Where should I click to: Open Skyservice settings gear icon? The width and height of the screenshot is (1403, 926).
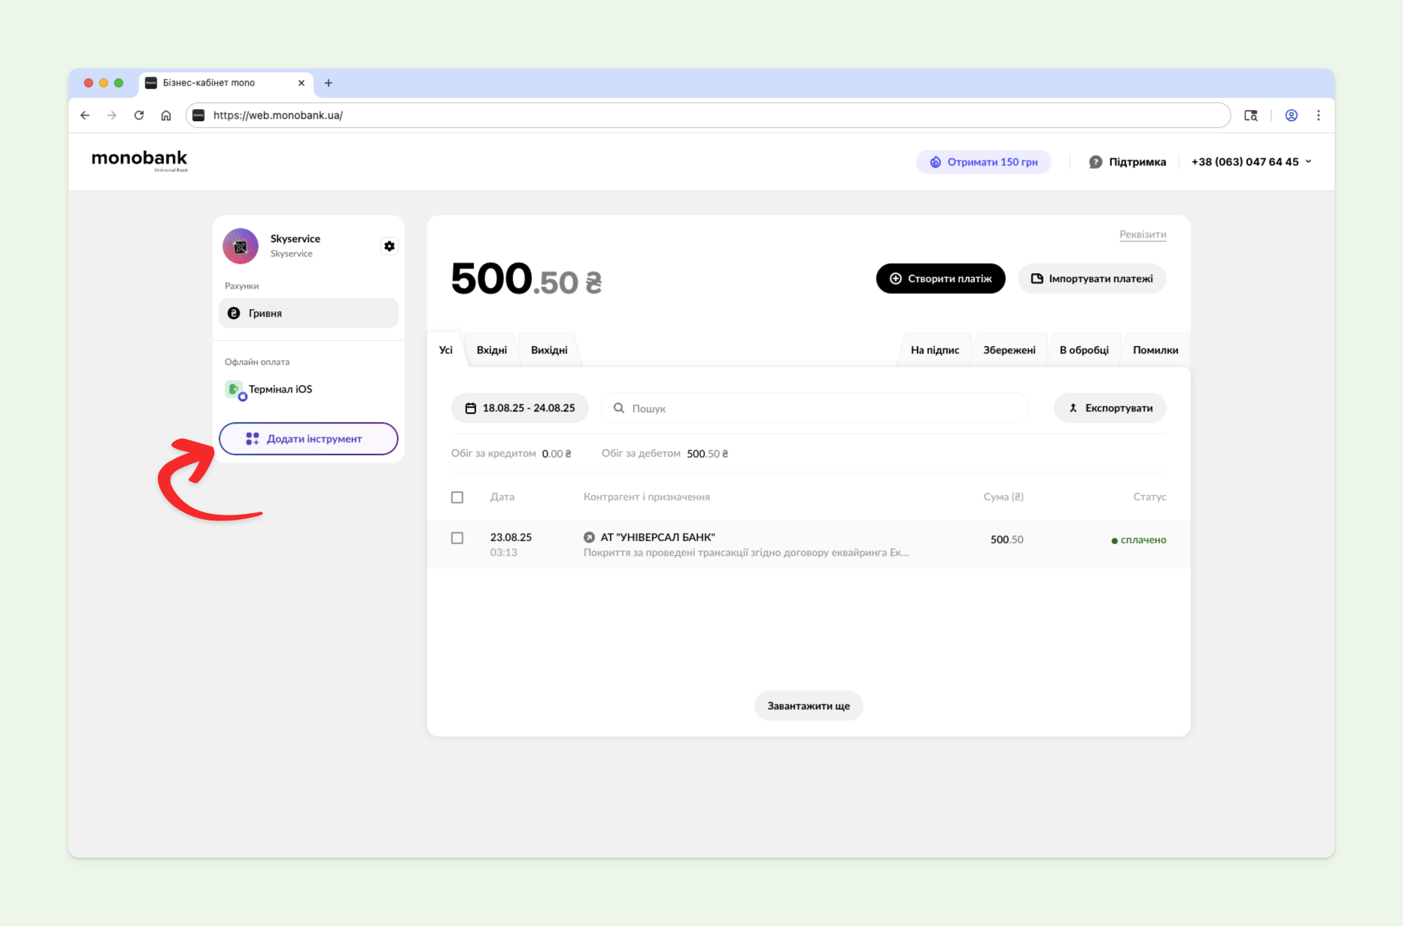389,246
